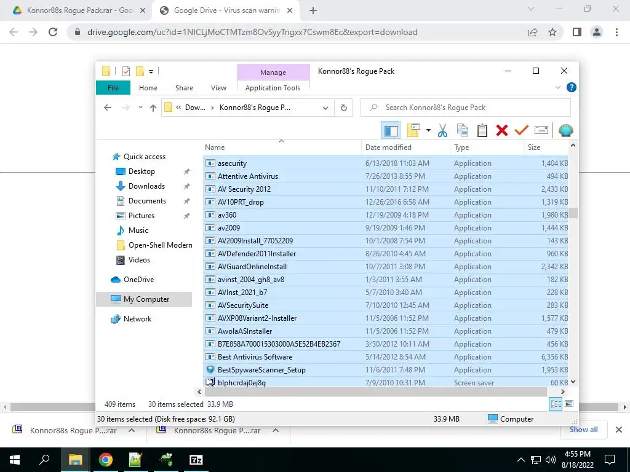Open the notification center icon
630x472 pixels.
click(x=610, y=460)
